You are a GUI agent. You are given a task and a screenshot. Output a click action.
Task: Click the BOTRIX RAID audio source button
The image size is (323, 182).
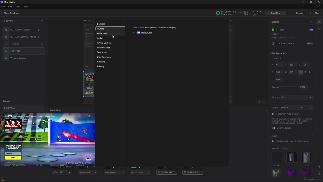coord(167,172)
